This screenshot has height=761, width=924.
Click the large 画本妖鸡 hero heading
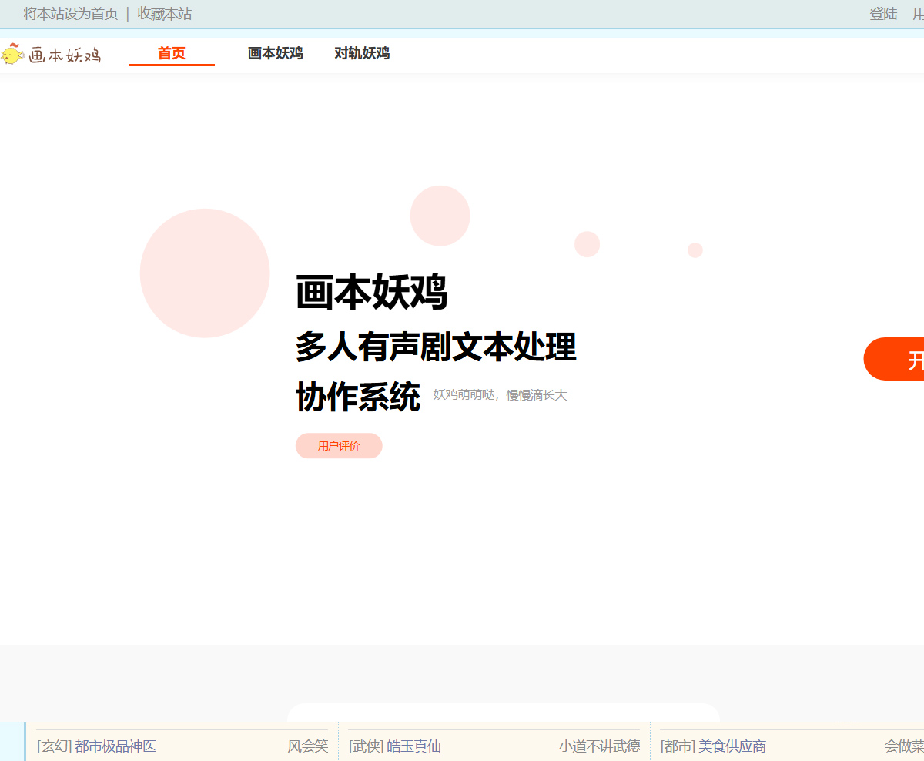(x=371, y=293)
